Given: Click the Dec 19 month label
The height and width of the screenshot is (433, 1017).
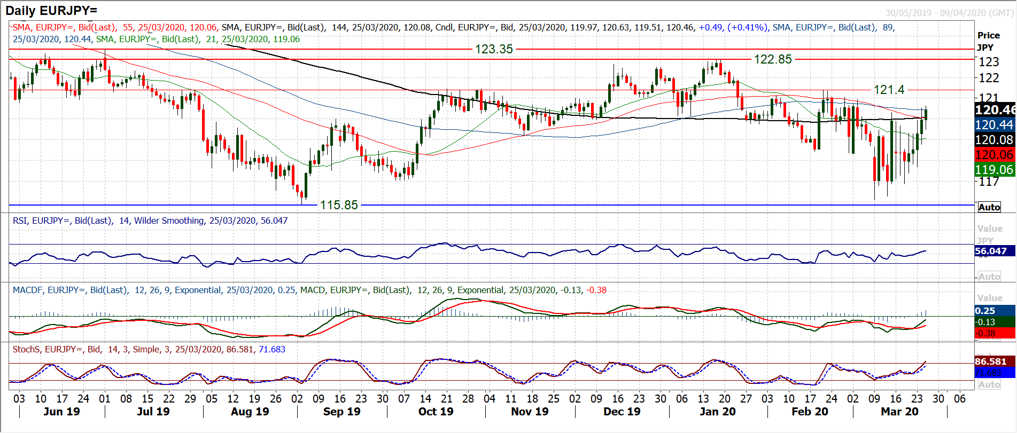Looking at the screenshot, I should pyautogui.click(x=622, y=412).
